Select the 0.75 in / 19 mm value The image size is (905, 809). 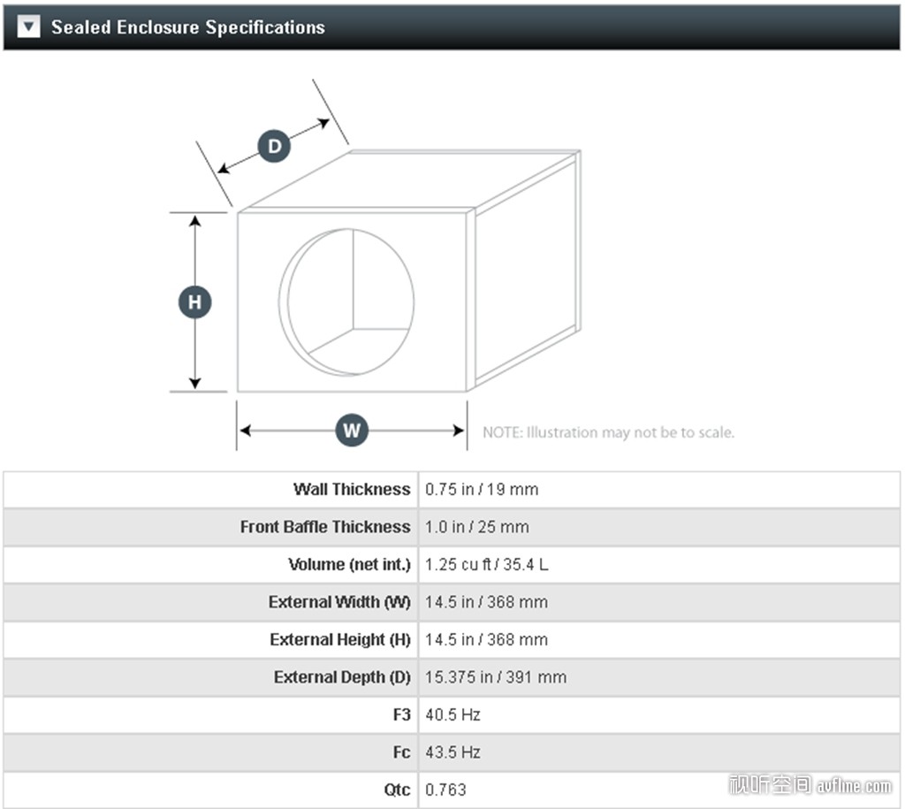(x=482, y=490)
